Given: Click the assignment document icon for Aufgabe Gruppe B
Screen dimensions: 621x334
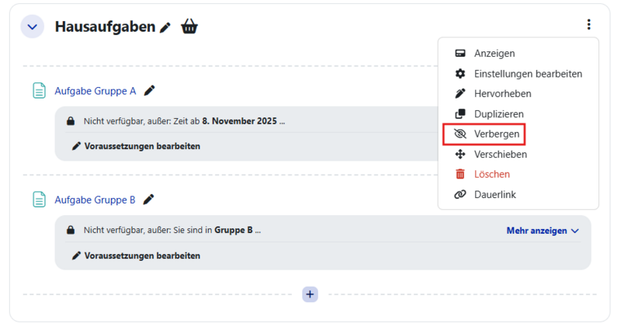Looking at the screenshot, I should pos(39,200).
